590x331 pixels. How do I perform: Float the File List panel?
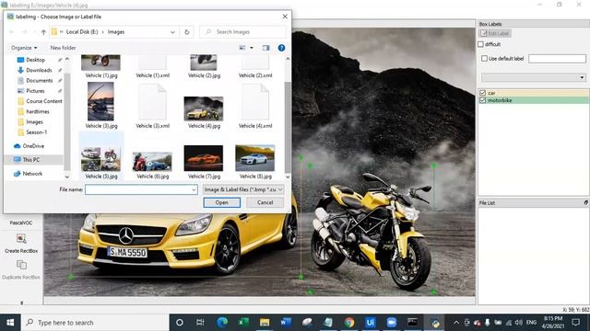point(585,202)
